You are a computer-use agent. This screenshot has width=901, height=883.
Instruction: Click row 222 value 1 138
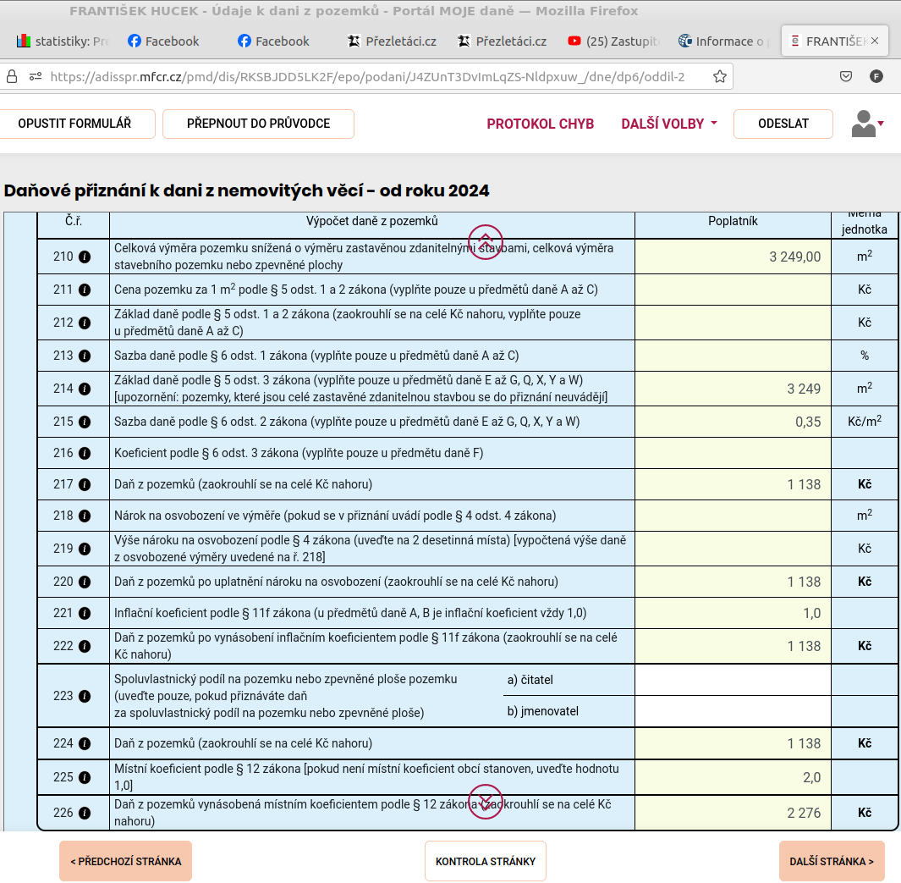[x=733, y=646]
